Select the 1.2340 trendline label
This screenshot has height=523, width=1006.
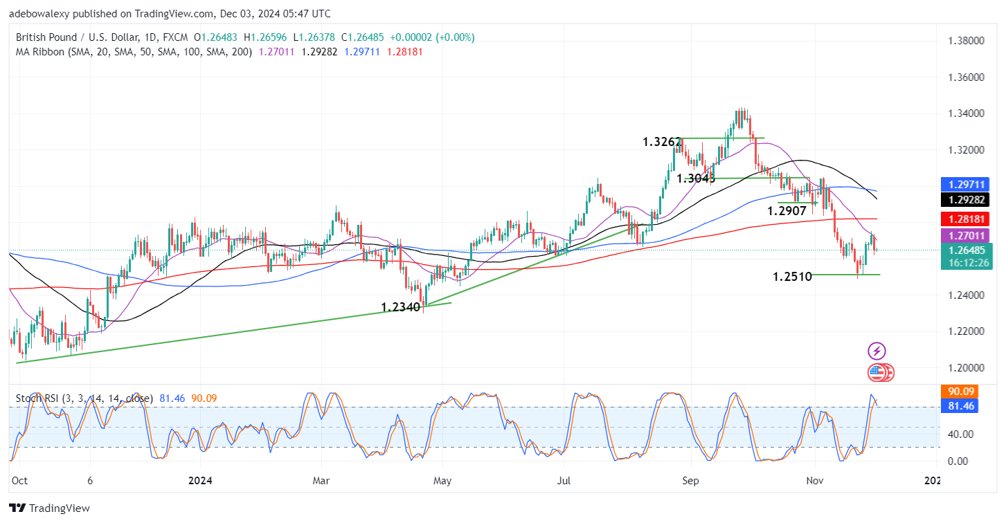pos(400,306)
